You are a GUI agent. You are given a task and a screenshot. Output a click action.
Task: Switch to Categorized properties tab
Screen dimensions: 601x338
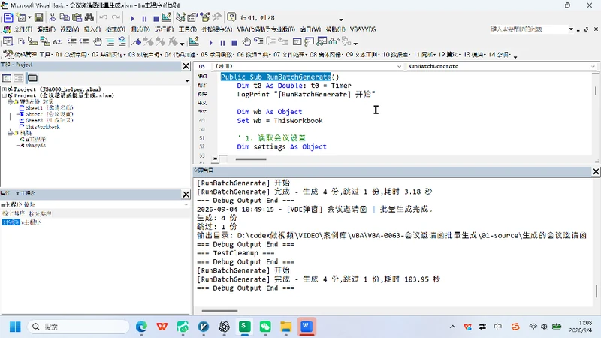tap(41, 213)
